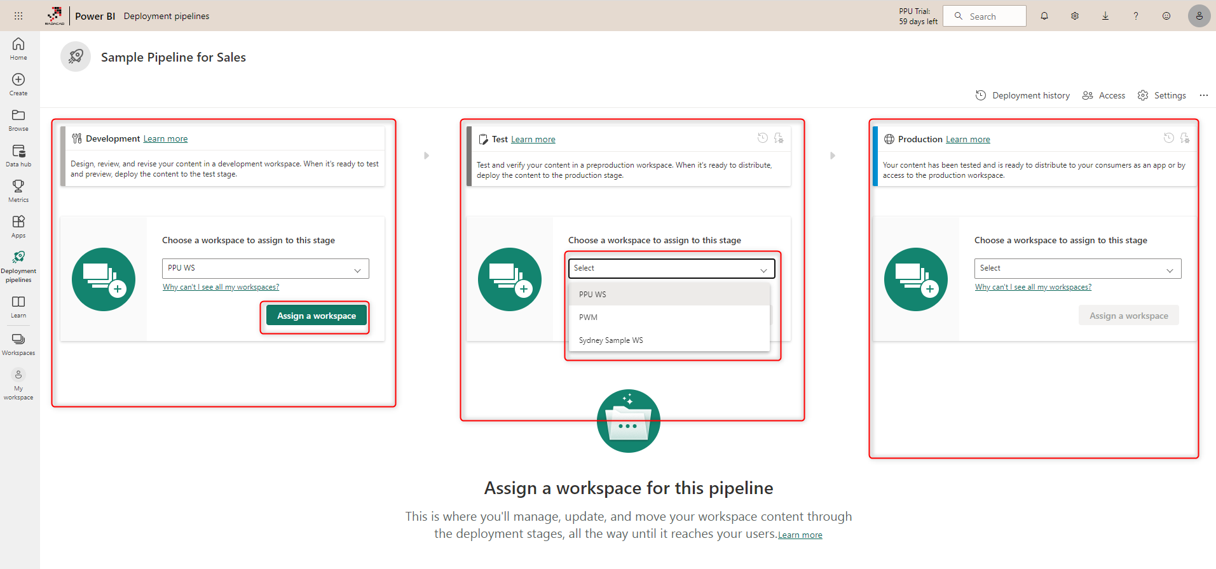Open the more options ellipsis next to Settings

coord(1203,95)
